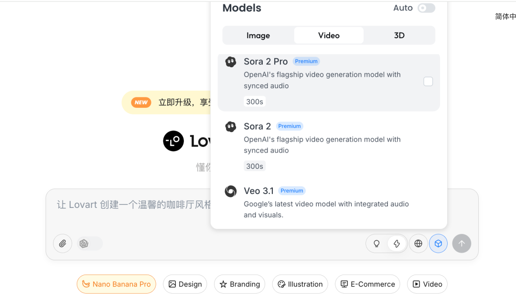Click Premium badge next to Sora 2 Pro
516x308 pixels.
tap(306, 62)
